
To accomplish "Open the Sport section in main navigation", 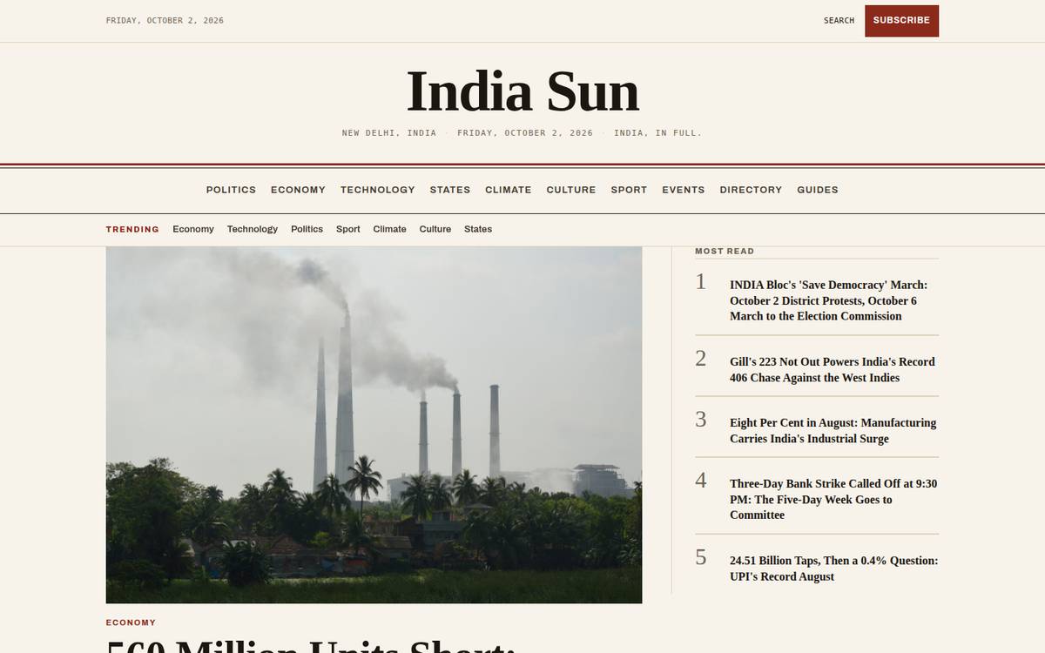I will pos(629,190).
